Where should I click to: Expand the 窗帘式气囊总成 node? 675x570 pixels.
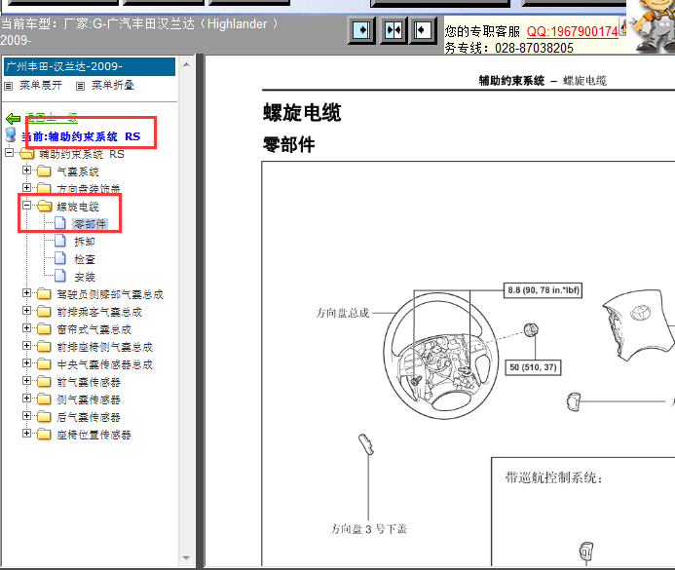pyautogui.click(x=26, y=328)
